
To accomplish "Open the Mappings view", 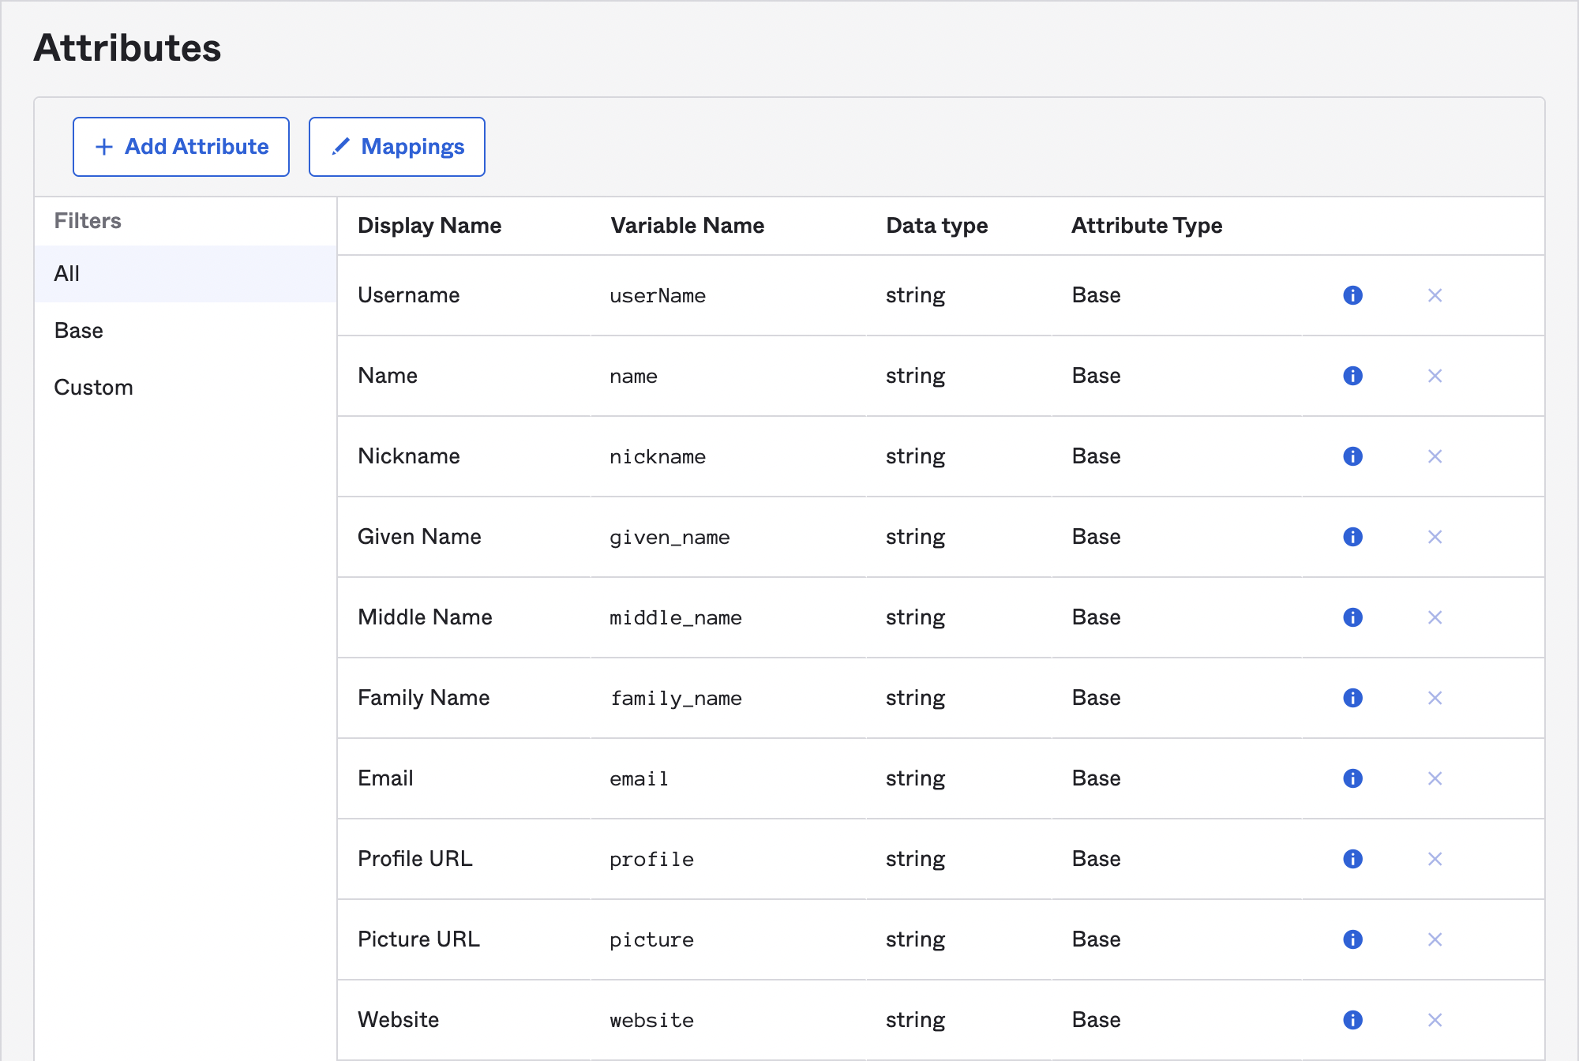I will pyautogui.click(x=397, y=146).
